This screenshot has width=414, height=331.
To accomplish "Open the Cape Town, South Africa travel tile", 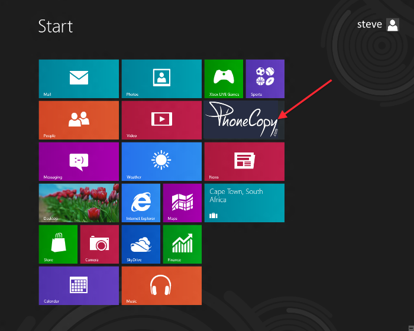I will click(244, 203).
